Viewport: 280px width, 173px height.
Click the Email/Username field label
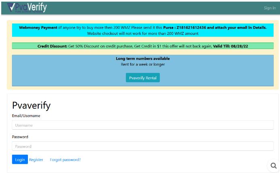click(26, 115)
